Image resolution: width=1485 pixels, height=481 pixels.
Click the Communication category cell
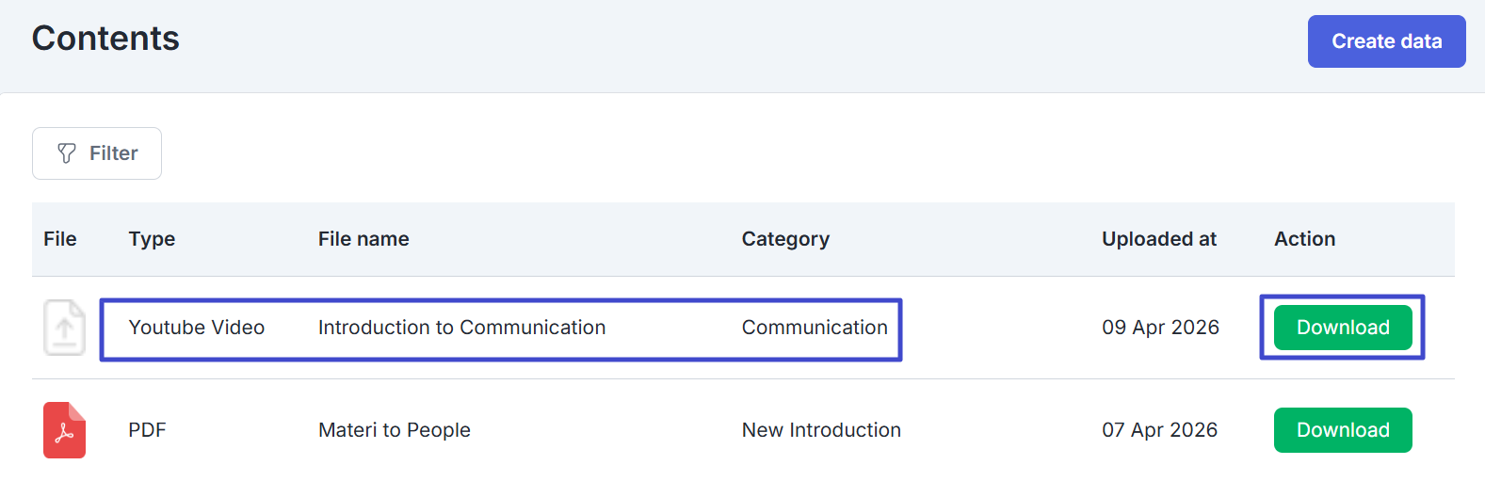(x=815, y=328)
